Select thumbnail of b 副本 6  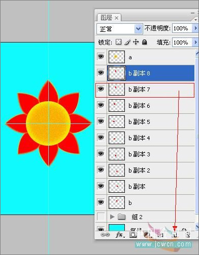click(117, 105)
